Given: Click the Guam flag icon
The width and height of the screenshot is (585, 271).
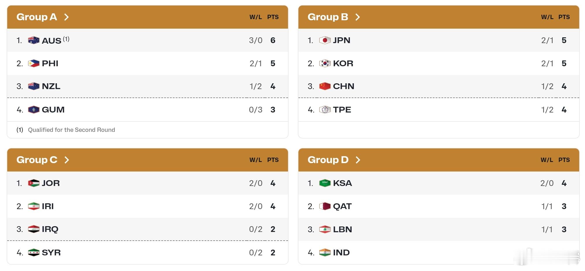Looking at the screenshot, I should point(34,110).
